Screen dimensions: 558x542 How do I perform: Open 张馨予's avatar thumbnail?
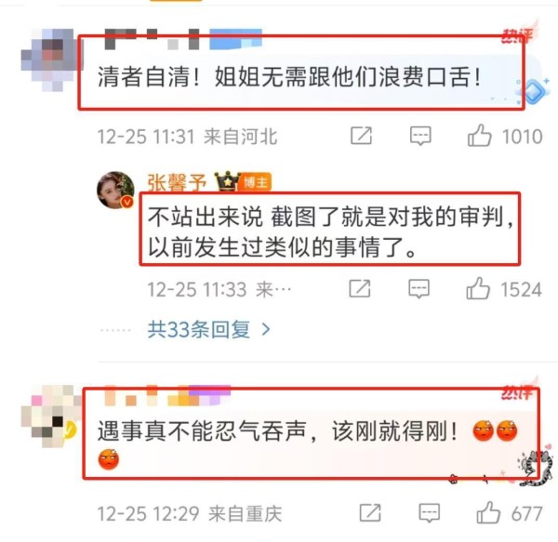pyautogui.click(x=115, y=190)
